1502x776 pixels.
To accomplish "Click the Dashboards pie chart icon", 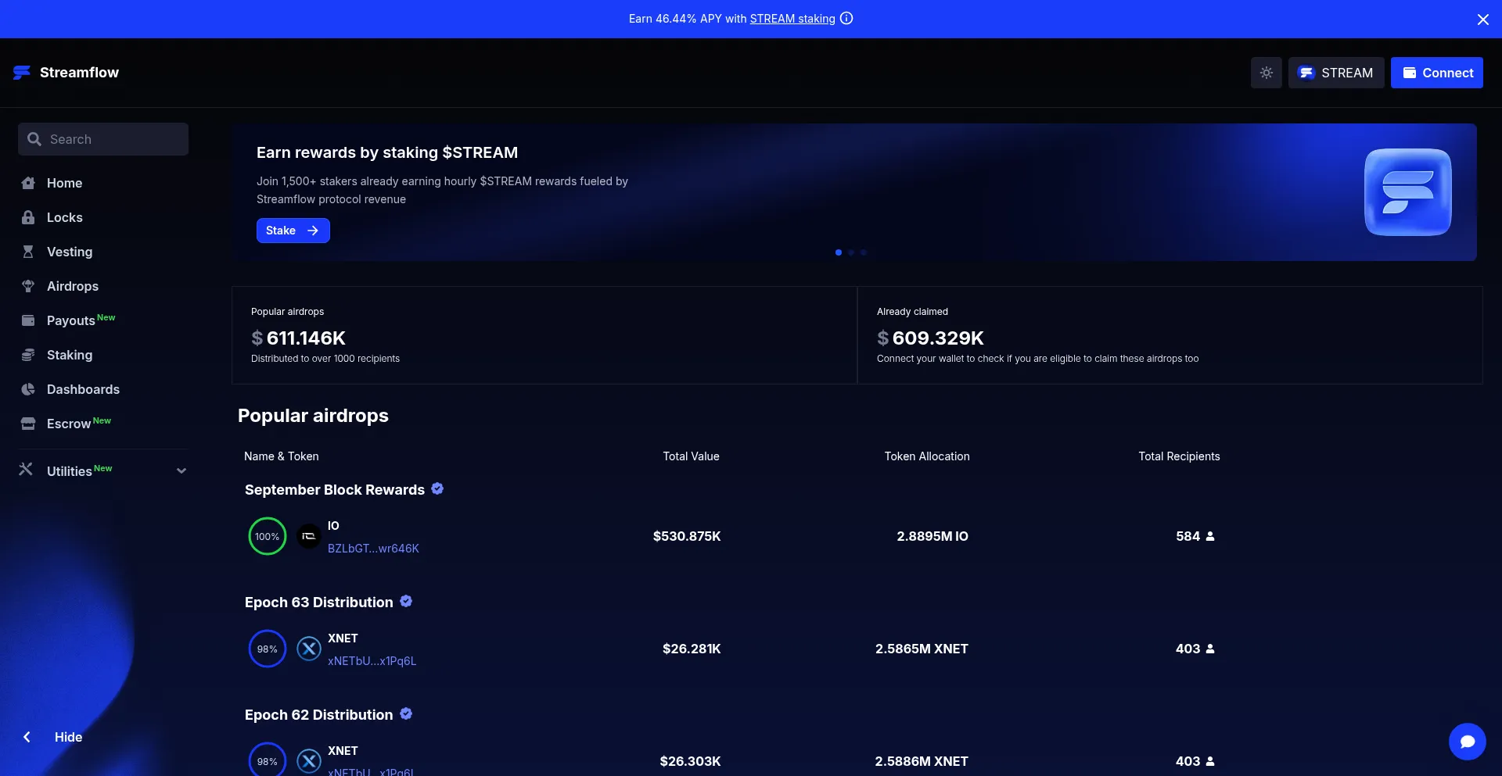I will (x=28, y=389).
